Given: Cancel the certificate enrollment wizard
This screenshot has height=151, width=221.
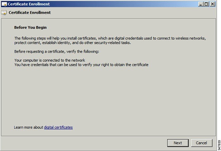Looking at the screenshot, I should [201, 143].
